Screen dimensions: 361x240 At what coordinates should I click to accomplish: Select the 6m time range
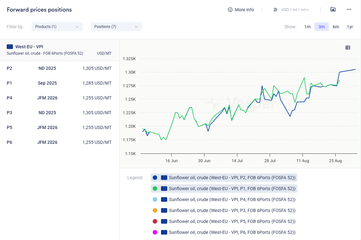click(x=336, y=27)
